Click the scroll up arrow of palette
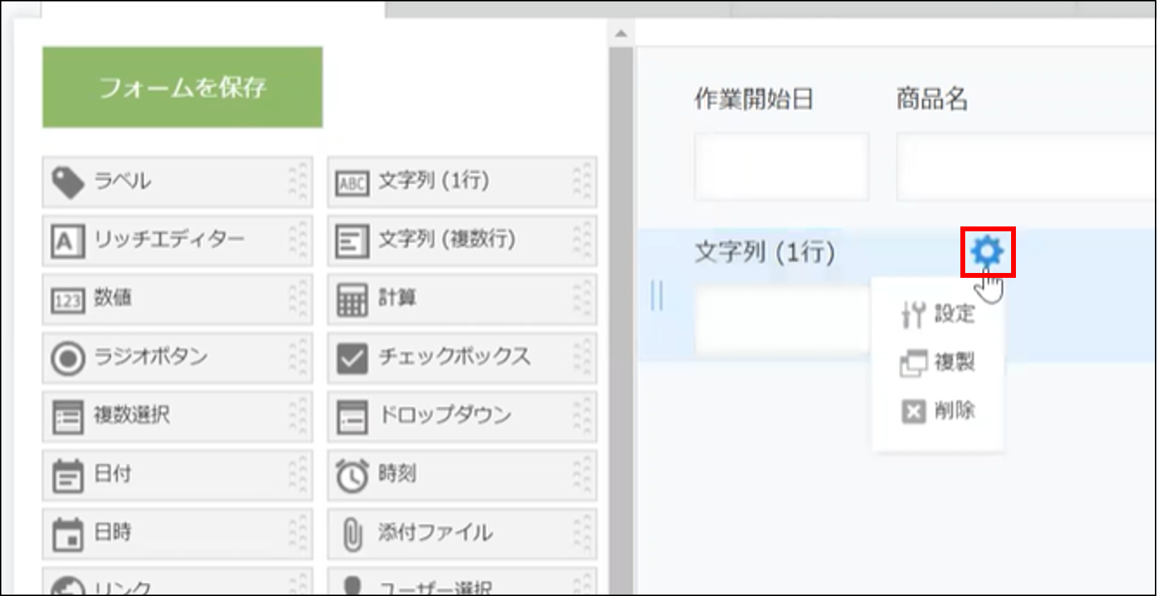1157x596 pixels. 621,33
